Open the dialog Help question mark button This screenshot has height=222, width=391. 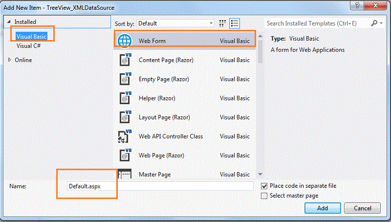coord(357,5)
